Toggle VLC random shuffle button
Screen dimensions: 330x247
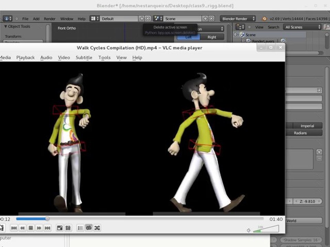click(97, 228)
